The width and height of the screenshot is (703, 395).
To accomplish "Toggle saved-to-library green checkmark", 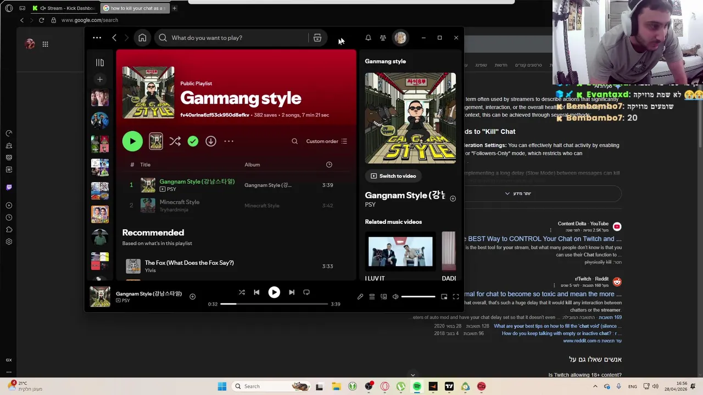I will click(x=193, y=142).
